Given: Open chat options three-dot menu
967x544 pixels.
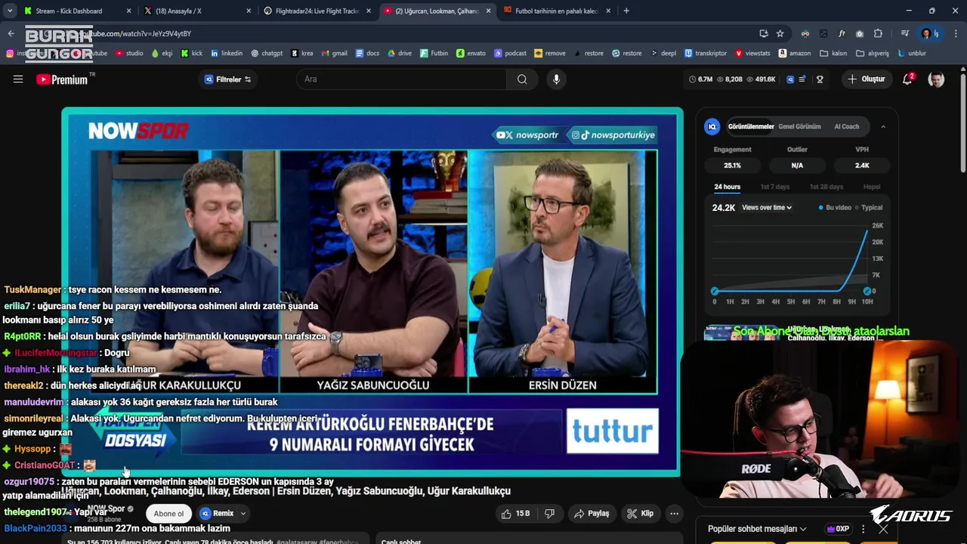Looking at the screenshot, I should pos(864,529).
